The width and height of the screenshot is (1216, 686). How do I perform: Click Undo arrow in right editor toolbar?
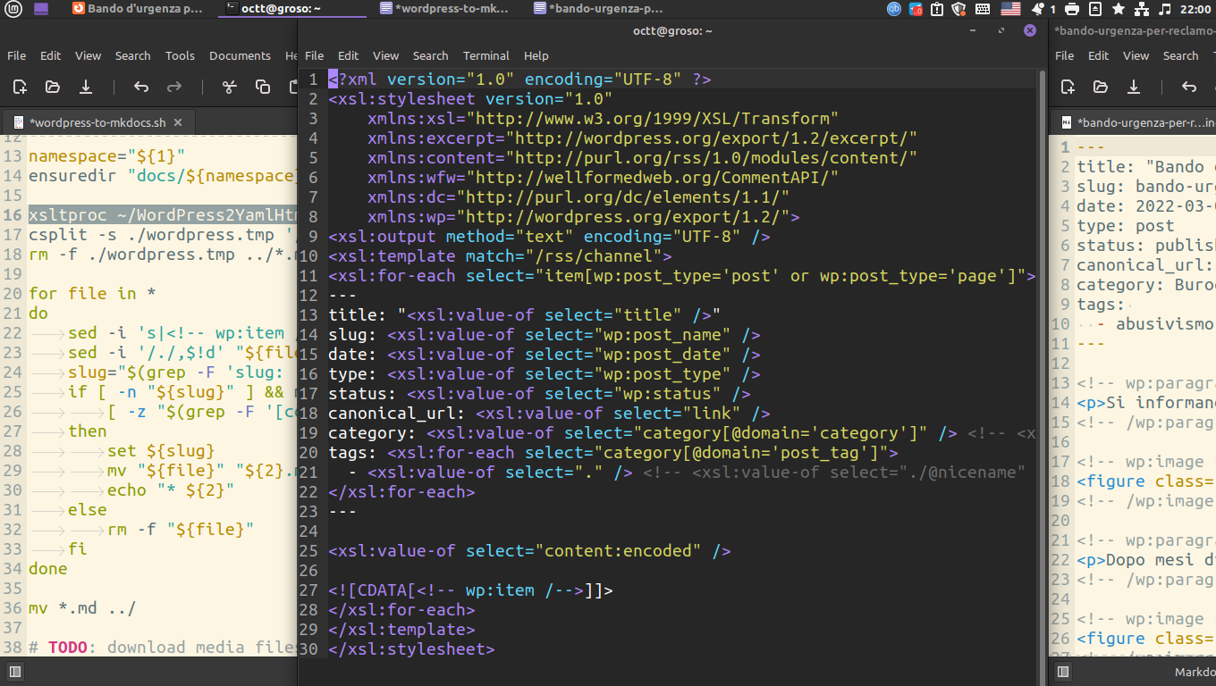(x=1188, y=87)
